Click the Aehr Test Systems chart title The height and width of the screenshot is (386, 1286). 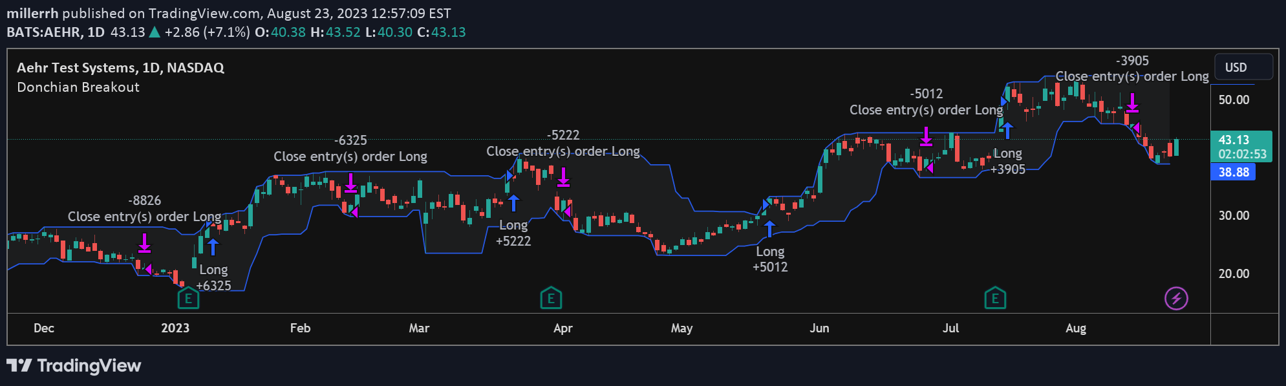point(120,68)
